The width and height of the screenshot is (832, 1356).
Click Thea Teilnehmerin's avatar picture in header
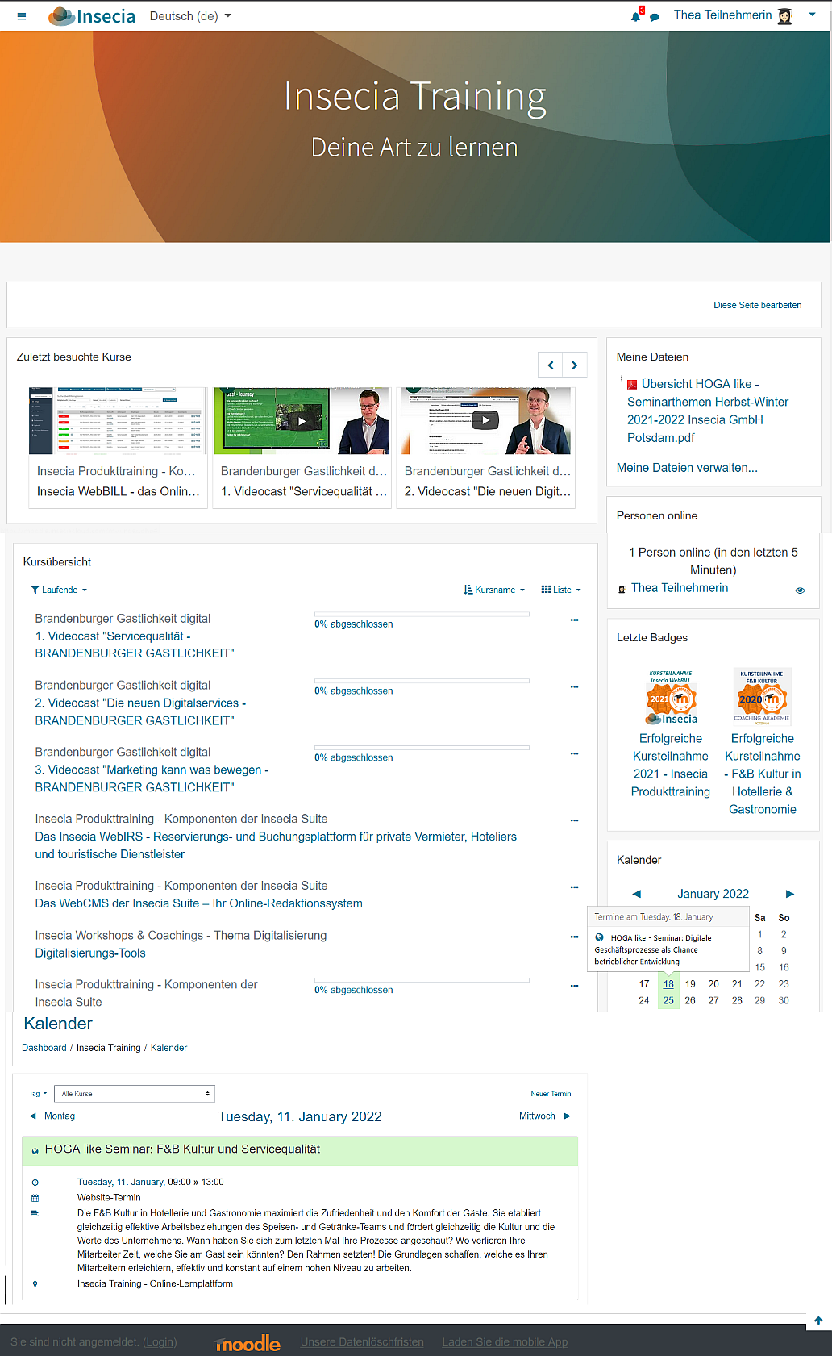[x=785, y=15]
